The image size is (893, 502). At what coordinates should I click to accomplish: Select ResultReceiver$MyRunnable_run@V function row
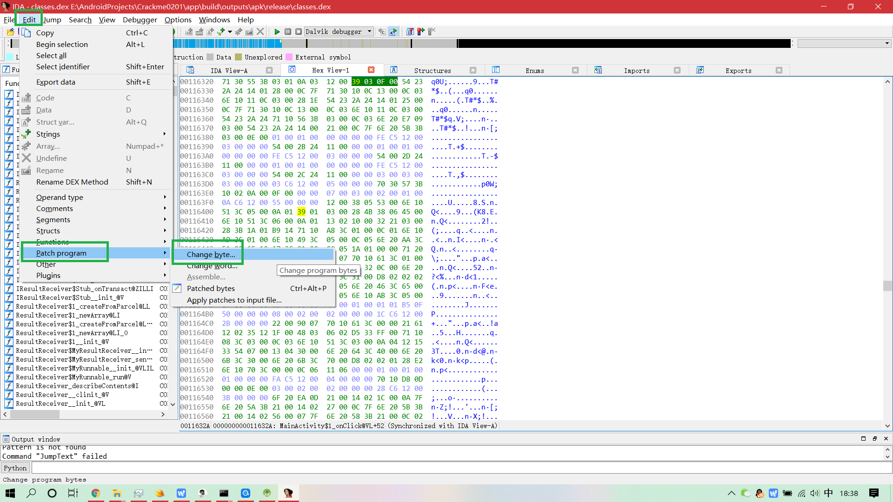pos(73,377)
